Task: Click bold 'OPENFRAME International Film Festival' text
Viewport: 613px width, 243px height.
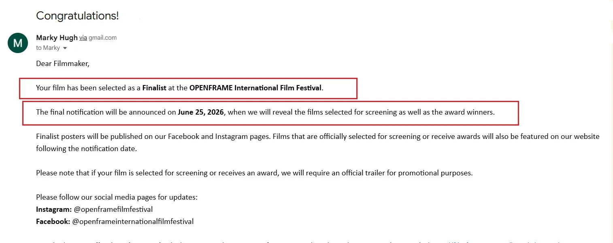Action: pos(255,88)
